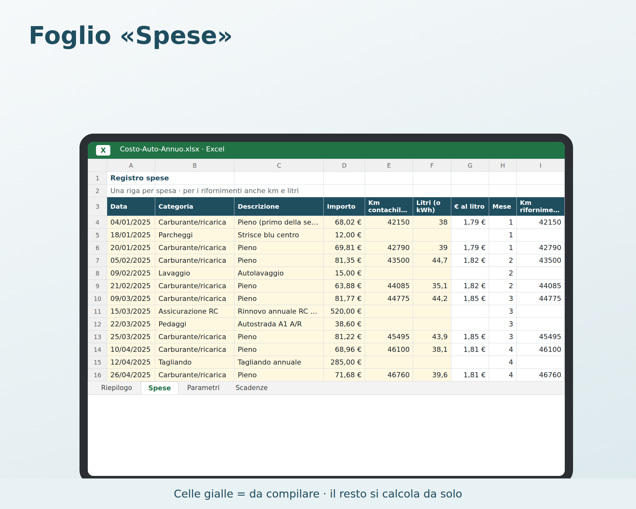Click the 'Una riga per spesa' subtitle cell
Image resolution: width=636 pixels, height=509 pixels.
coord(131,191)
